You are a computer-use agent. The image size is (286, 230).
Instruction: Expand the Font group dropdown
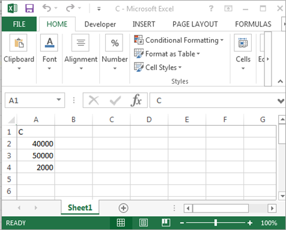click(x=49, y=69)
